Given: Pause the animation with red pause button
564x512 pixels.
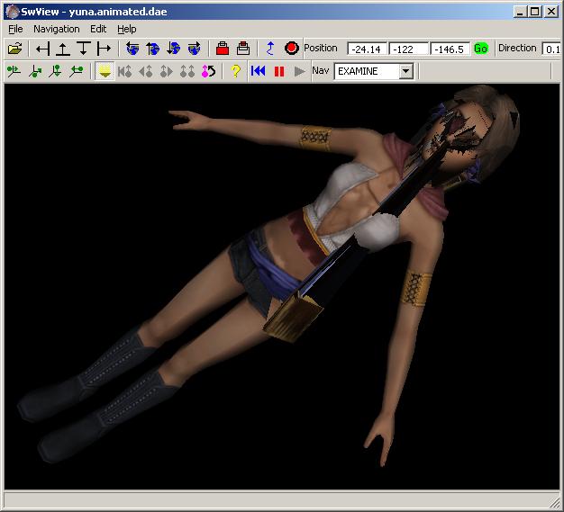Looking at the screenshot, I should point(279,71).
